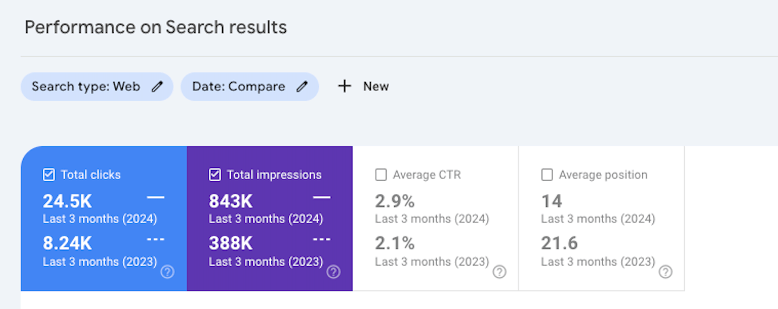Open the Search type: Web filter chip
This screenshot has height=309, width=778.
tap(97, 87)
